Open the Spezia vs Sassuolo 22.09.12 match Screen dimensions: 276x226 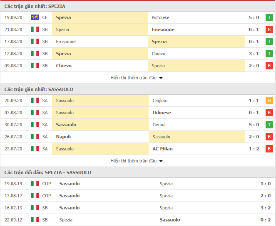click(x=138, y=220)
